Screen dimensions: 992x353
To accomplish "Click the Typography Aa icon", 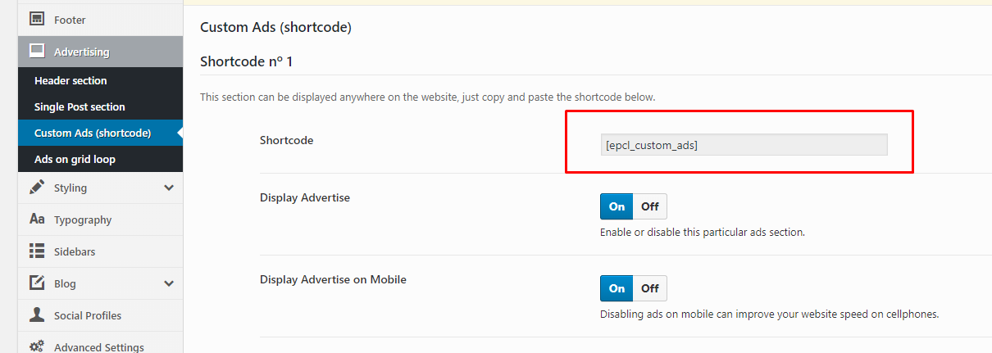I will [37, 219].
